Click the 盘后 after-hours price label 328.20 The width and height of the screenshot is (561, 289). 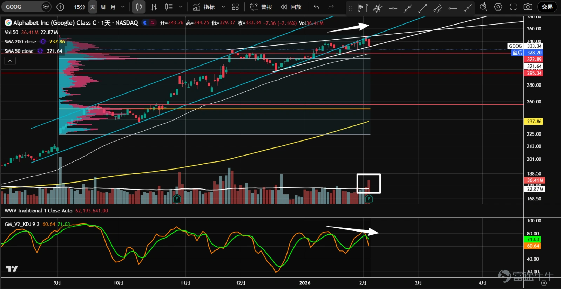point(527,53)
